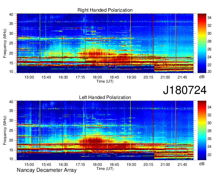215x174 pixels.
Task: Click 40 MHz tick on Left Handed frequency axis
Action: click(x=11, y=101)
